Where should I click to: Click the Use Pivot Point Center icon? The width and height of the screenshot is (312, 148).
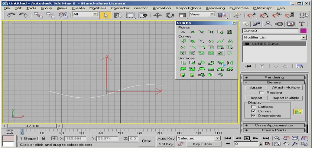pyautogui.click(x=222, y=15)
